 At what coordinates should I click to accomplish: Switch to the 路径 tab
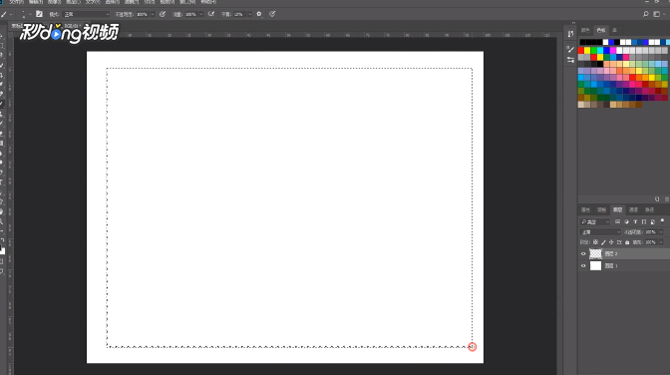pos(649,210)
